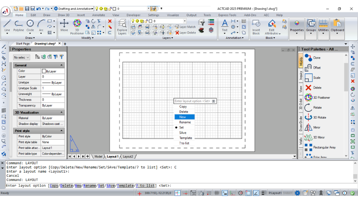Toggle grid display in status bar
358x201 pixels.
click(216, 193)
